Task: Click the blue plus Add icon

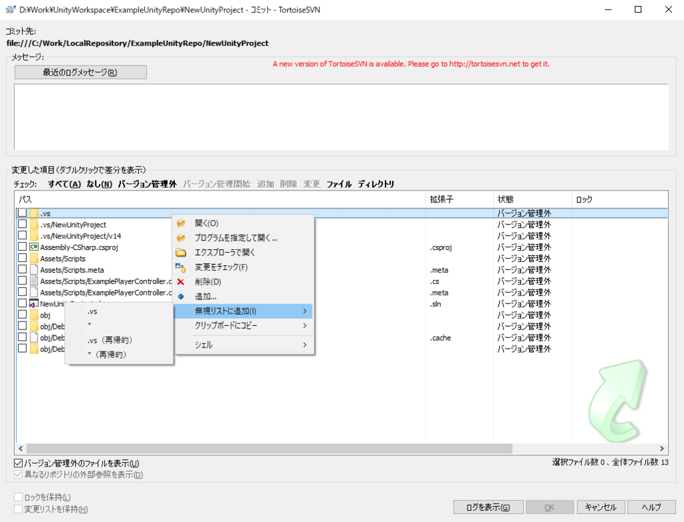Action: 181,296
